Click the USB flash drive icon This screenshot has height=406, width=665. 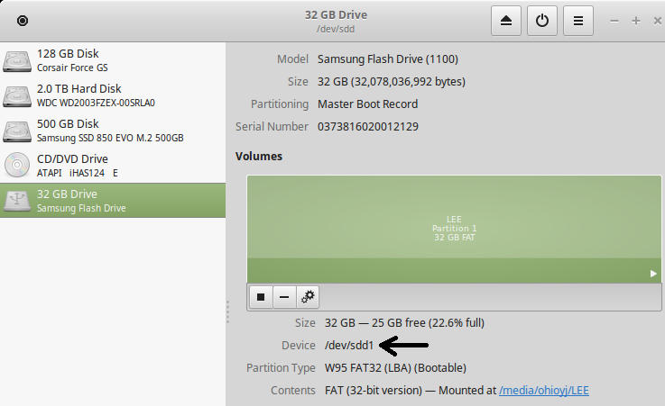tap(17, 201)
